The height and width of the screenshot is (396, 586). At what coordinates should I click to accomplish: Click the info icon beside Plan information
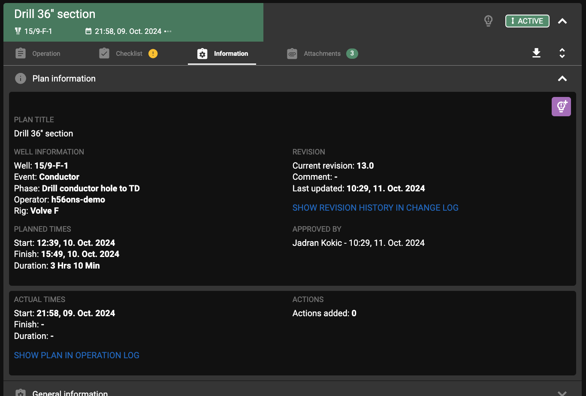coord(20,79)
